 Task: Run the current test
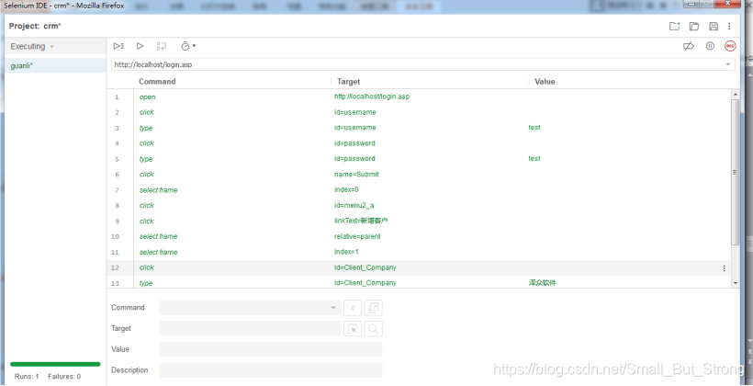pos(140,46)
